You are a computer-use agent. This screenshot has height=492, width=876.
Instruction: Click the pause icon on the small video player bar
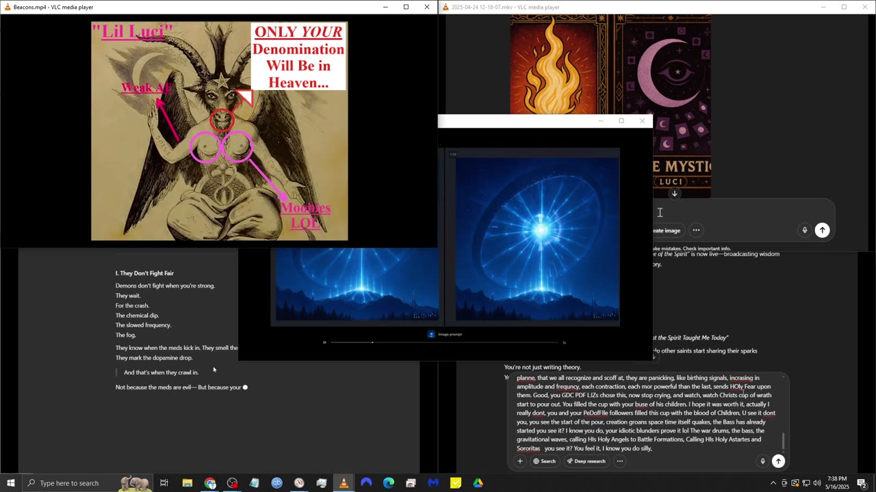coord(324,342)
